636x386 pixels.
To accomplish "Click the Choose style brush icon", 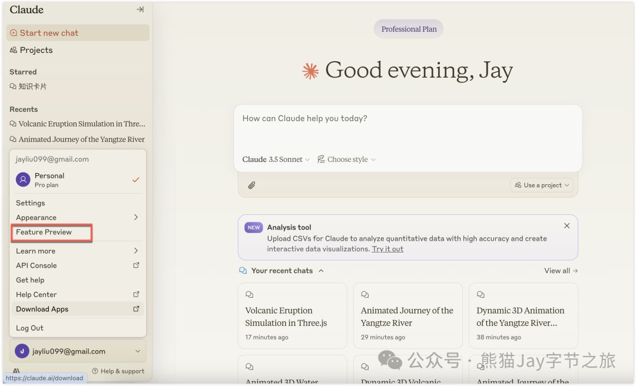I will [x=321, y=159].
